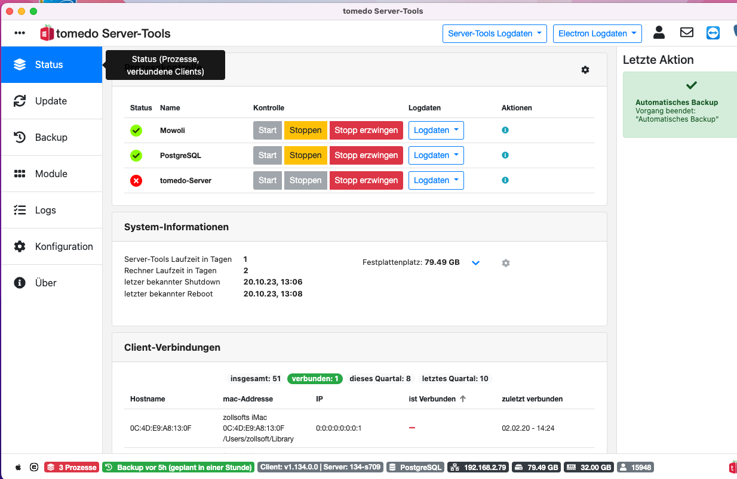Start the tomedo-Server process

pyautogui.click(x=268, y=180)
